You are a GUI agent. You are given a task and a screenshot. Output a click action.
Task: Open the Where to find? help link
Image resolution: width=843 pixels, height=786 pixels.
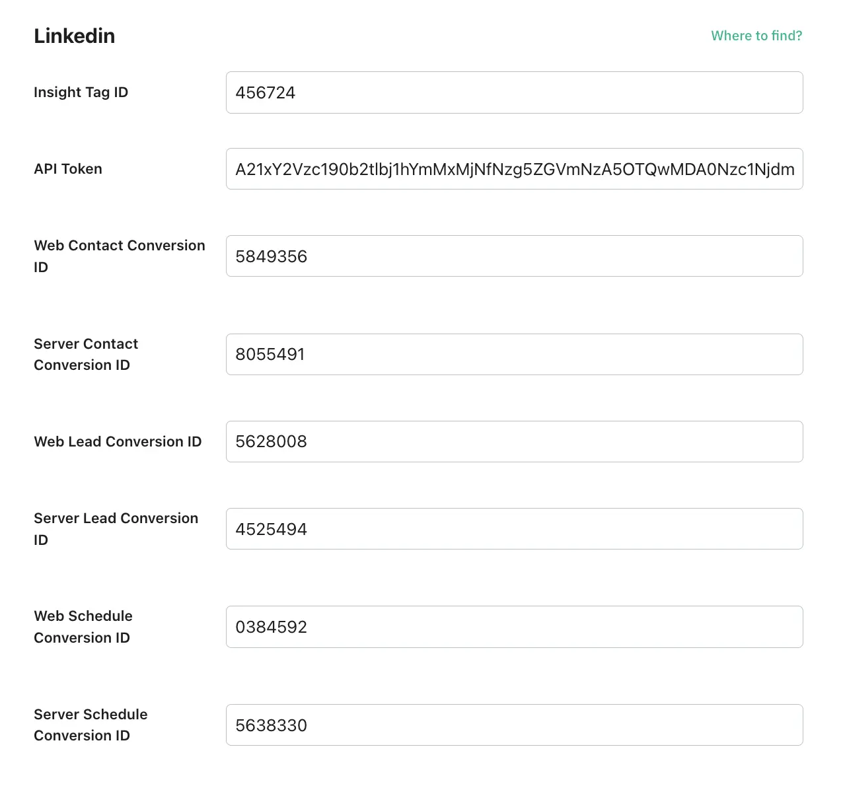[756, 36]
